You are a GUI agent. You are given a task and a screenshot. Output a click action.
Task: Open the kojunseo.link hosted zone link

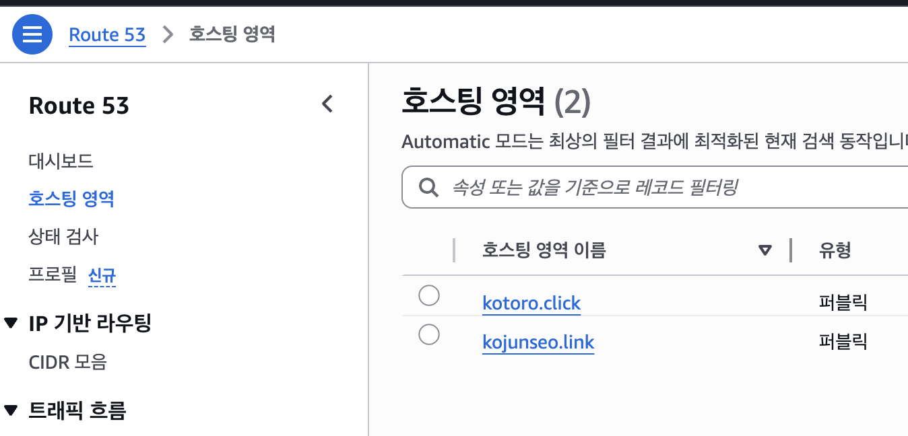(x=538, y=342)
